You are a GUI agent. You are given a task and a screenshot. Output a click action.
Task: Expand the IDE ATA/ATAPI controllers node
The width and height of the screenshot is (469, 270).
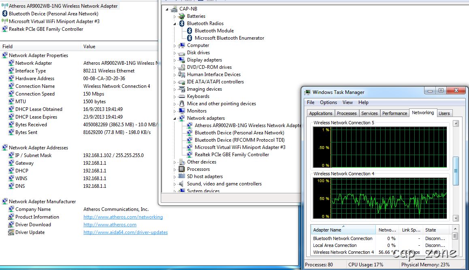175,82
